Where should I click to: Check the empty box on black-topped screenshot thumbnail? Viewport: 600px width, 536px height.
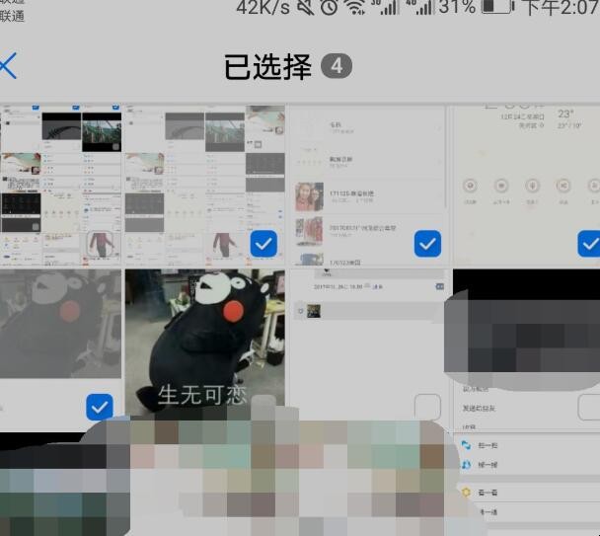point(589,407)
